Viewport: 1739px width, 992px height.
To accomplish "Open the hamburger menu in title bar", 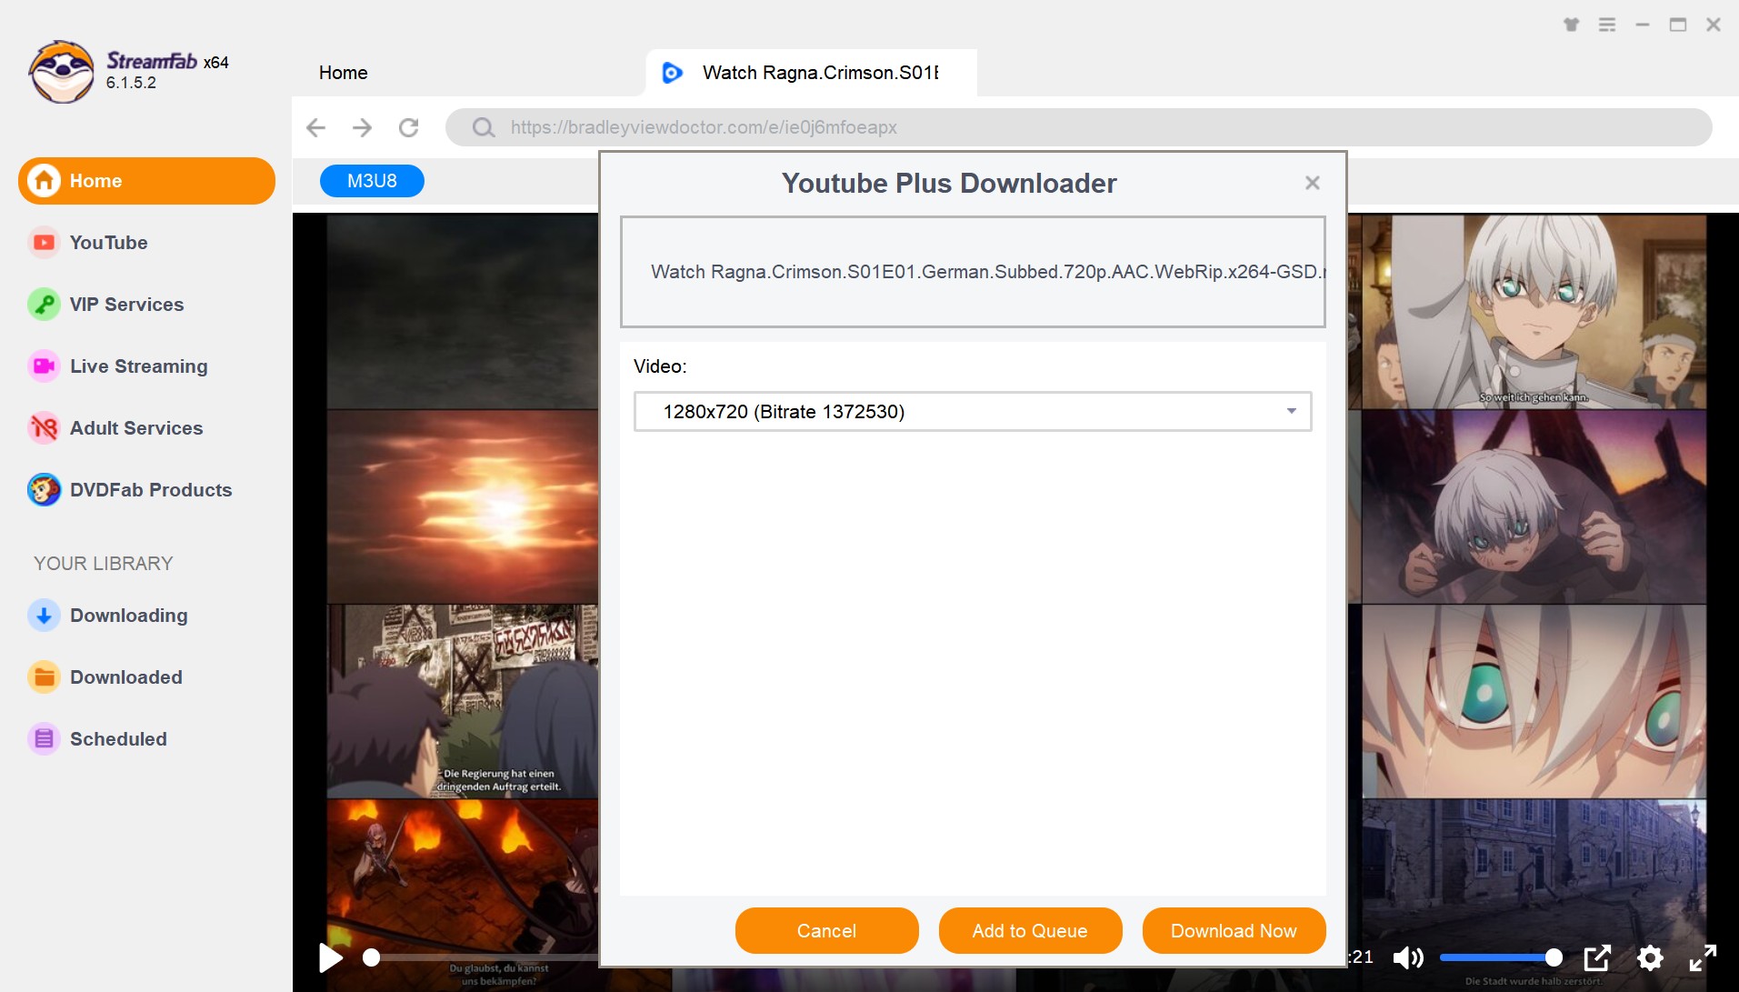I will point(1607,25).
